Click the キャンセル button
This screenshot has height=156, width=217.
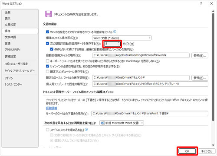pyautogui.click(x=207, y=151)
